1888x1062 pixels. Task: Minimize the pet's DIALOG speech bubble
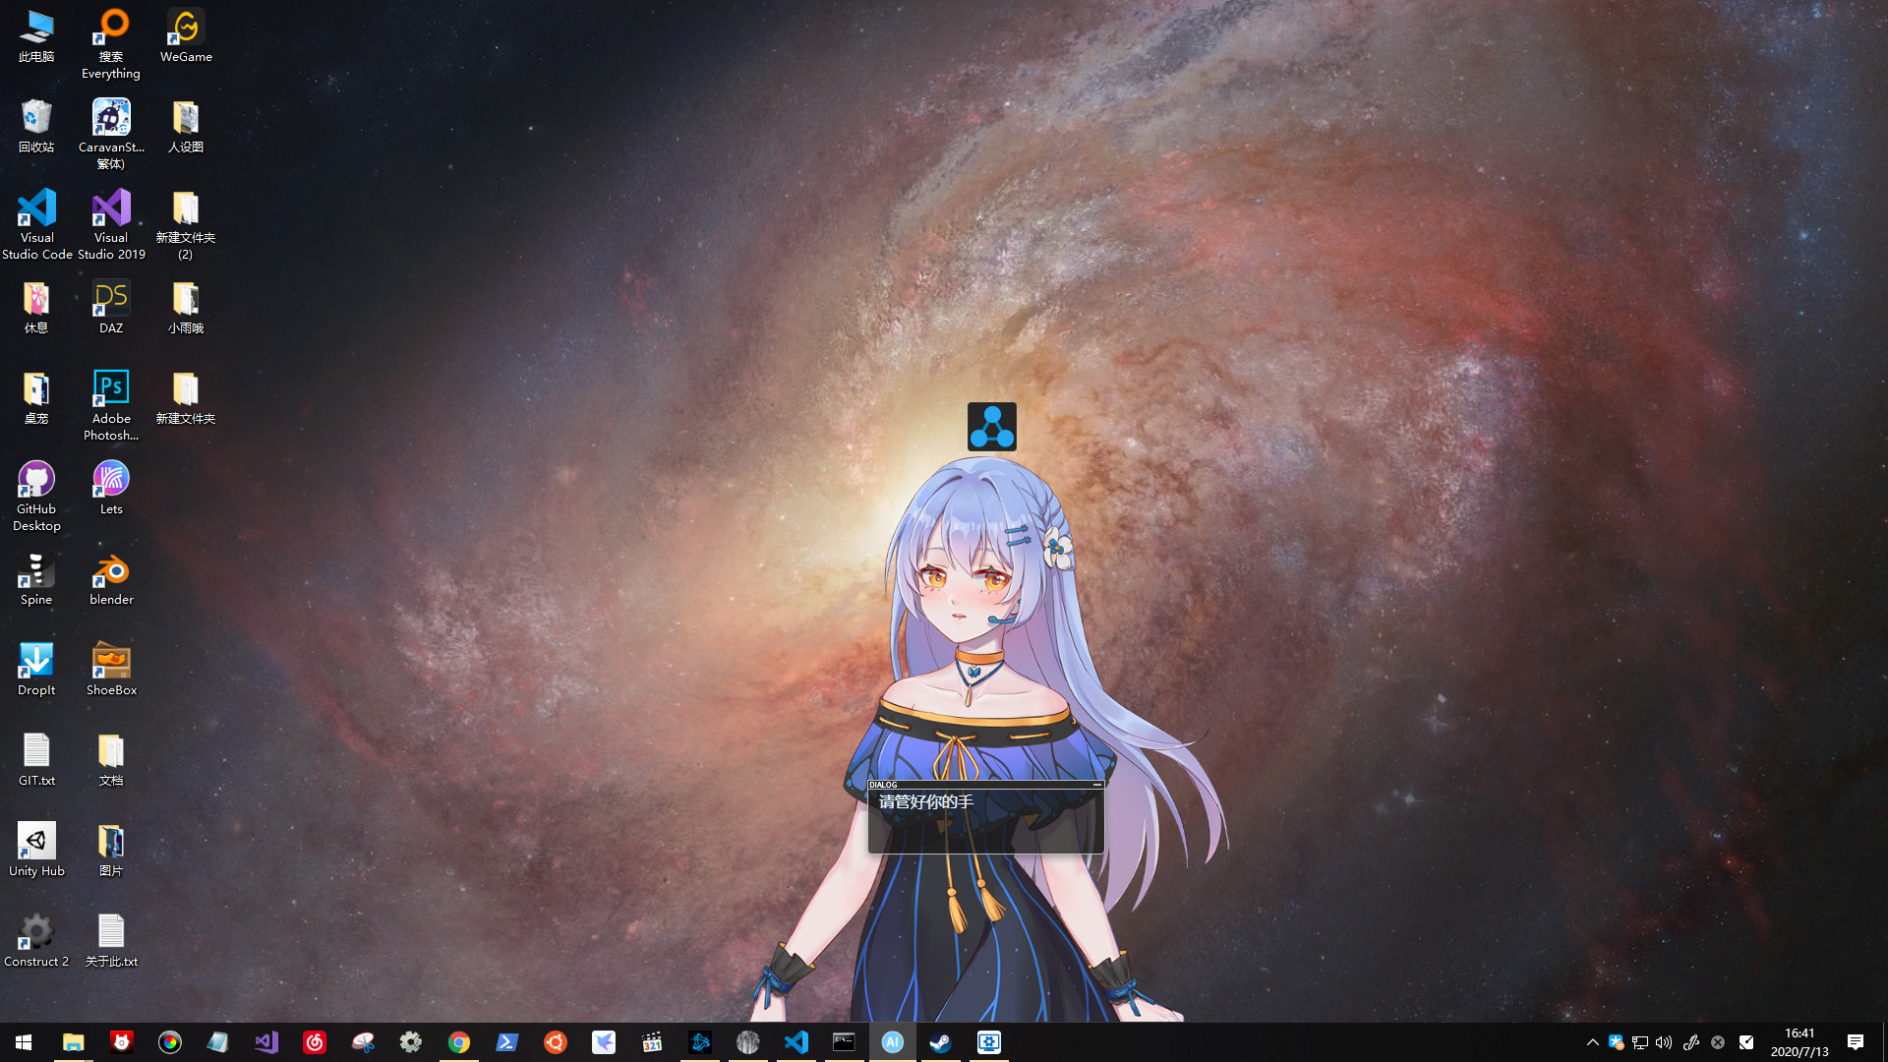(1096, 787)
